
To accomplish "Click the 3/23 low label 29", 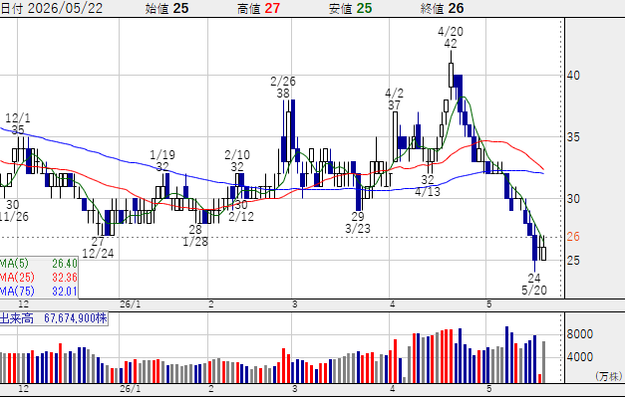I will (x=358, y=216).
